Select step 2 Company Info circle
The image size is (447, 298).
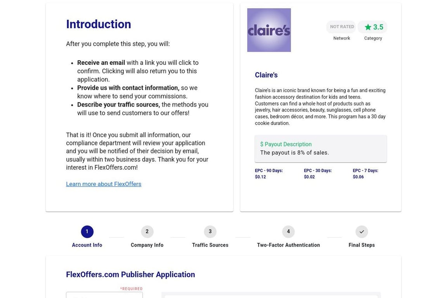147,232
